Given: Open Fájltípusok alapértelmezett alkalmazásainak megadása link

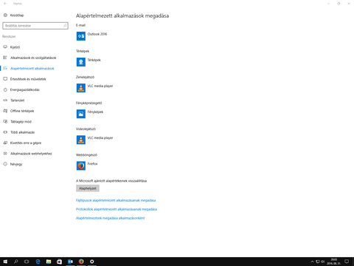Looking at the screenshot, I should coord(116,200).
